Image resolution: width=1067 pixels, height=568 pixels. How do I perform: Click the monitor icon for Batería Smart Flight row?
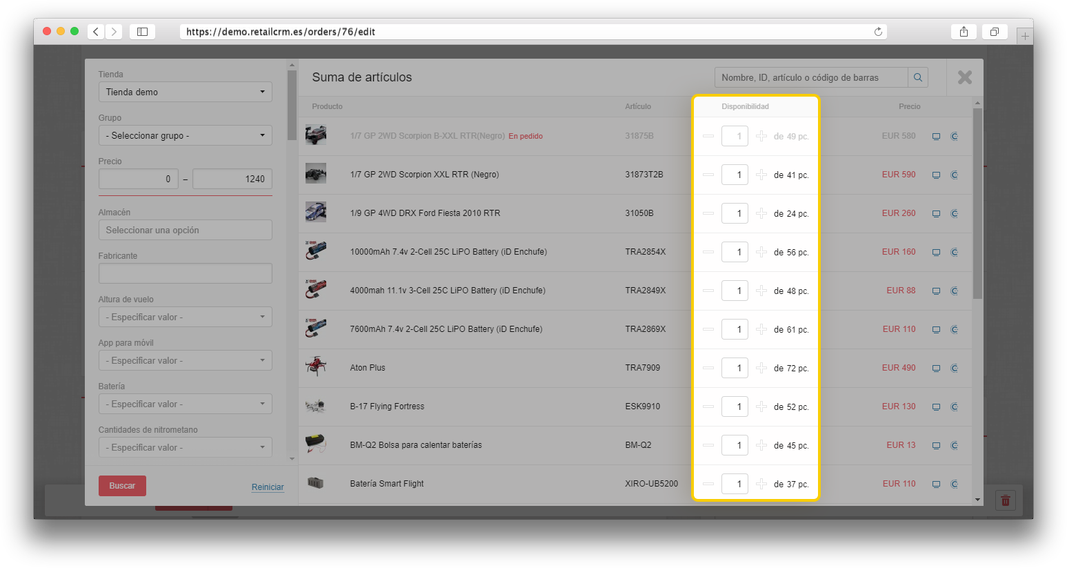[936, 484]
